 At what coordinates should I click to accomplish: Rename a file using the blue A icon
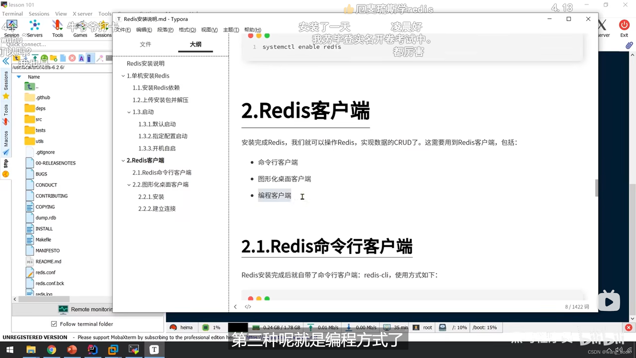[81, 58]
